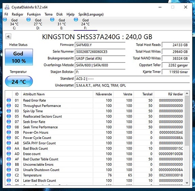Open the Tema menu

pos(48,15)
